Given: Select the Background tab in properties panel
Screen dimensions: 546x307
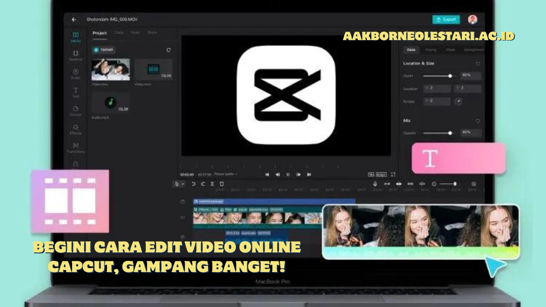Looking at the screenshot, I should coord(474,50).
